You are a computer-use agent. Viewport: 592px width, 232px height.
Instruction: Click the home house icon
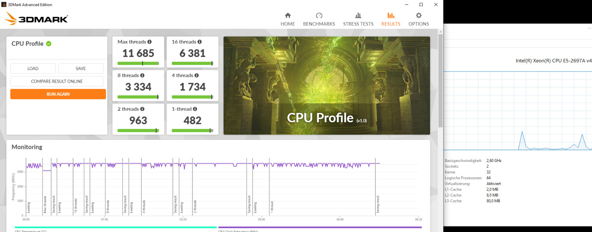point(288,15)
